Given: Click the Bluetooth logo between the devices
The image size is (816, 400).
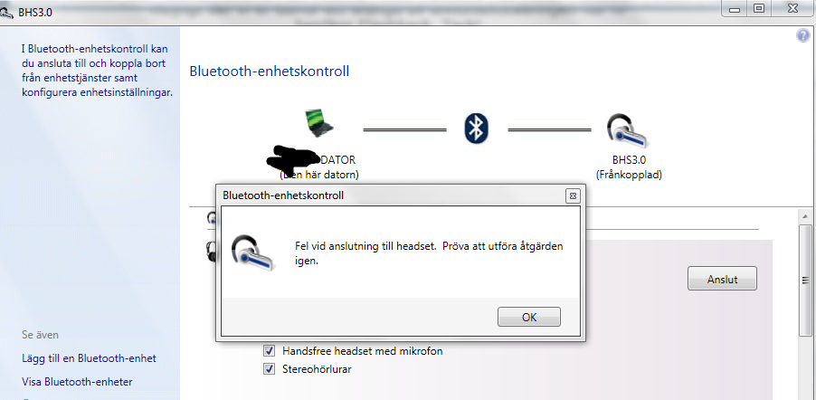Looking at the screenshot, I should (x=478, y=129).
